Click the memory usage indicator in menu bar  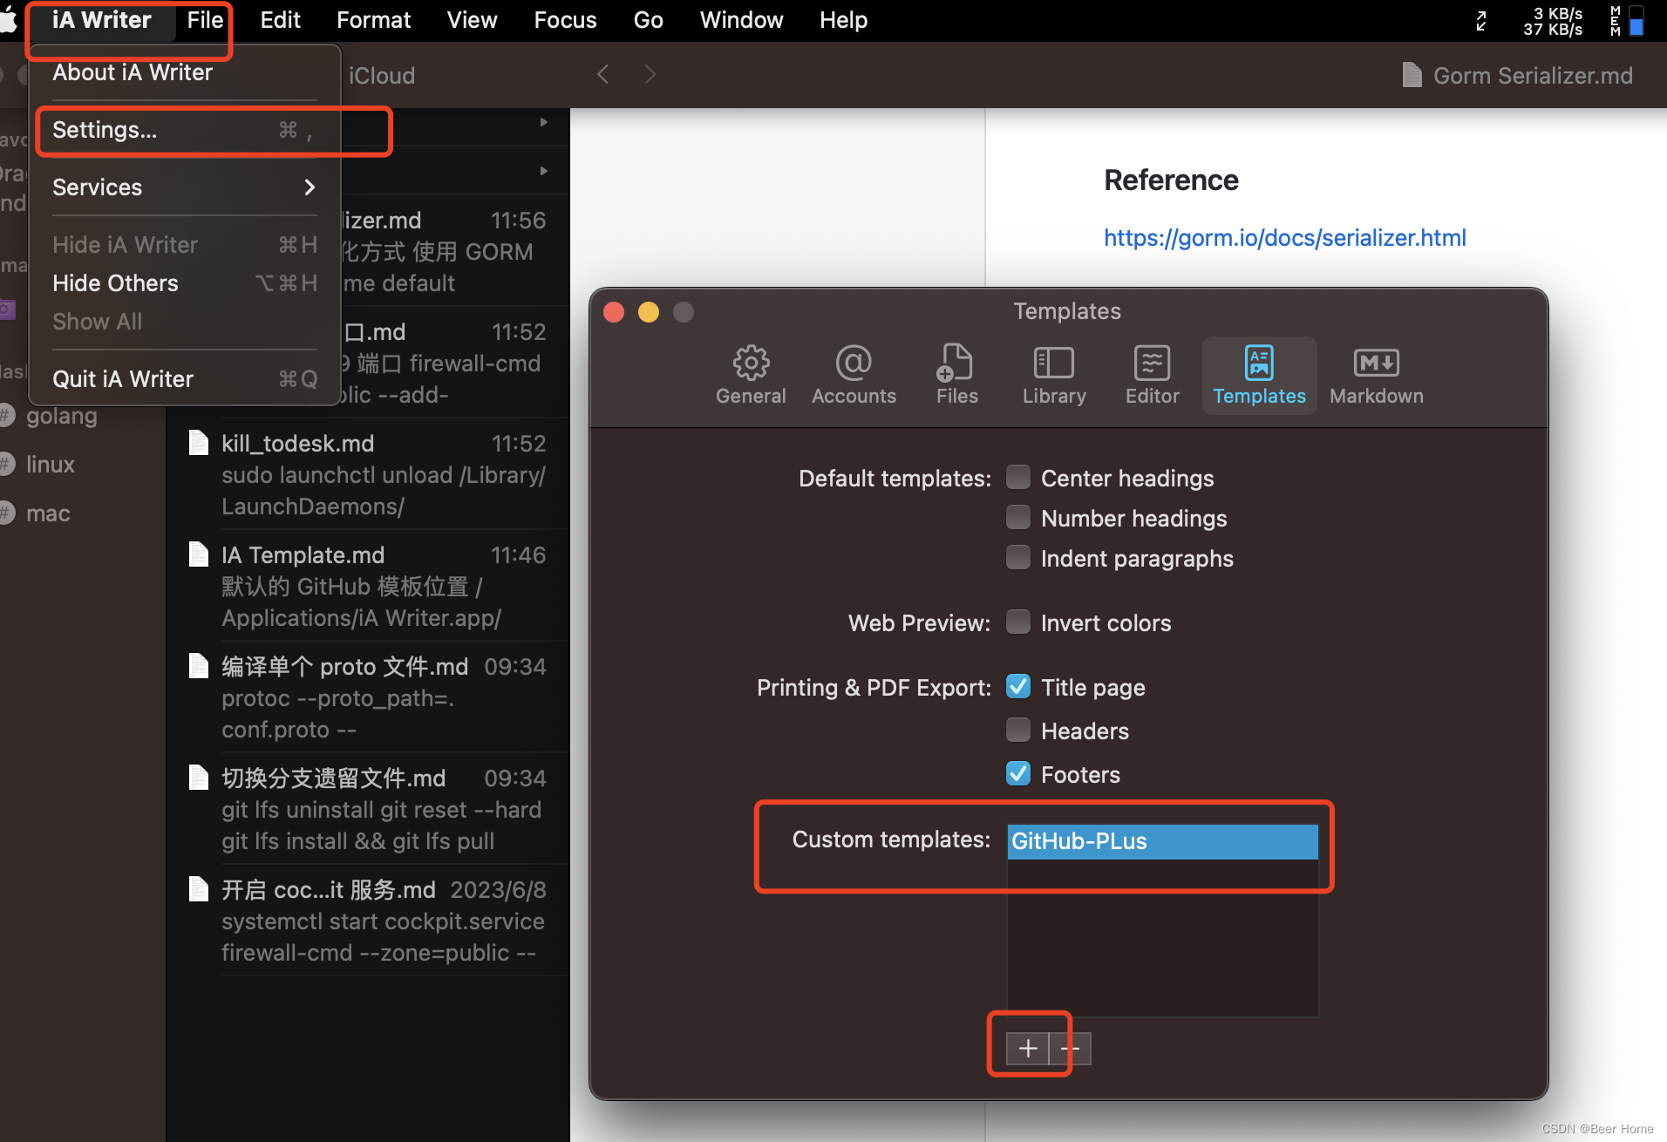(1626, 21)
